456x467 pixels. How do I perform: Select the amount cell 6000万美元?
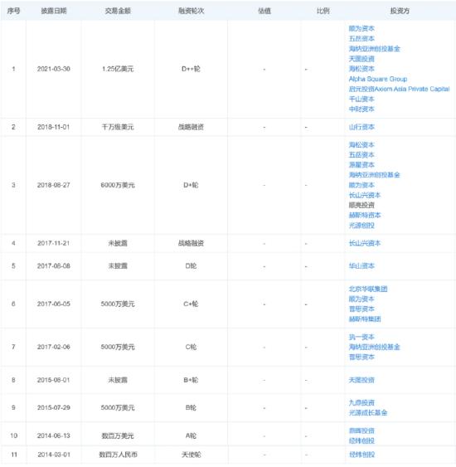118,185
